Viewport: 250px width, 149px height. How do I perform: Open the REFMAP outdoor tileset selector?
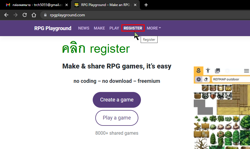coord(231,79)
